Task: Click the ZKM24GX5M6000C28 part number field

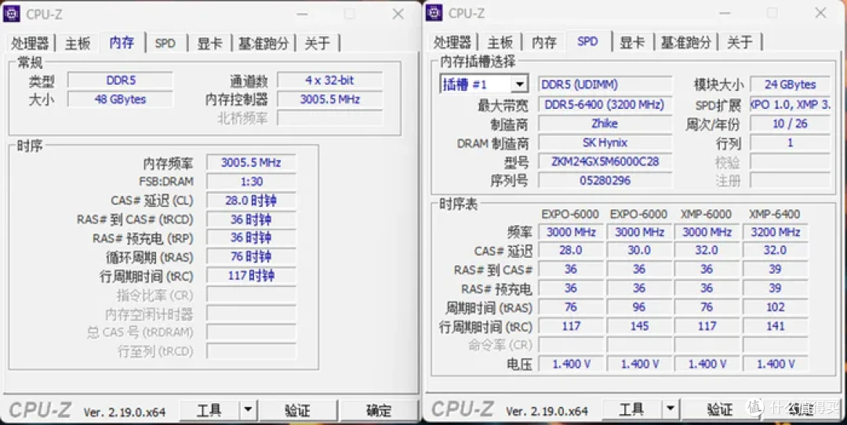Action: [605, 162]
